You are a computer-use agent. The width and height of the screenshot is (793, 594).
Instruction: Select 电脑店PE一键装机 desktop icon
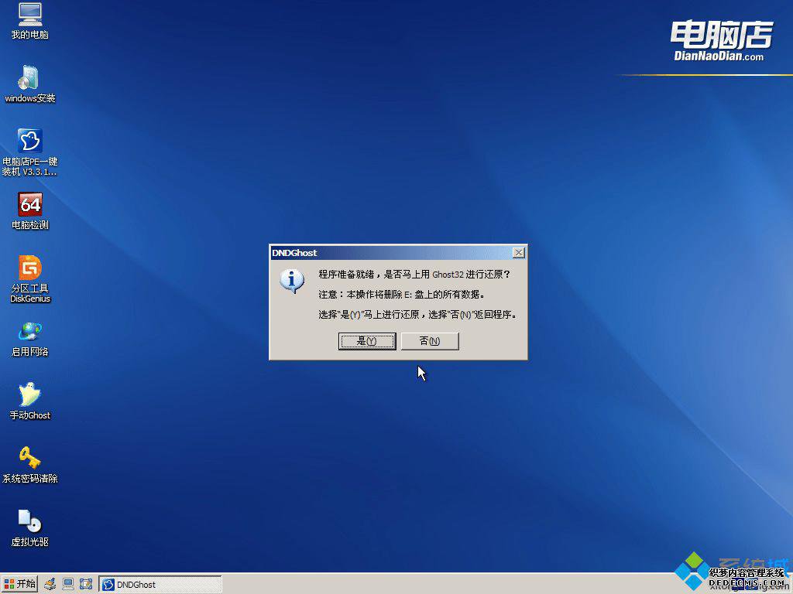tap(30, 152)
